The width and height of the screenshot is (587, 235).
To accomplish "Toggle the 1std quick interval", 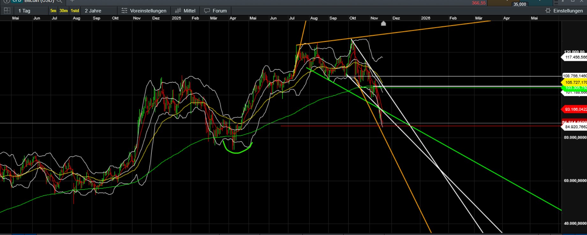I will pos(75,11).
